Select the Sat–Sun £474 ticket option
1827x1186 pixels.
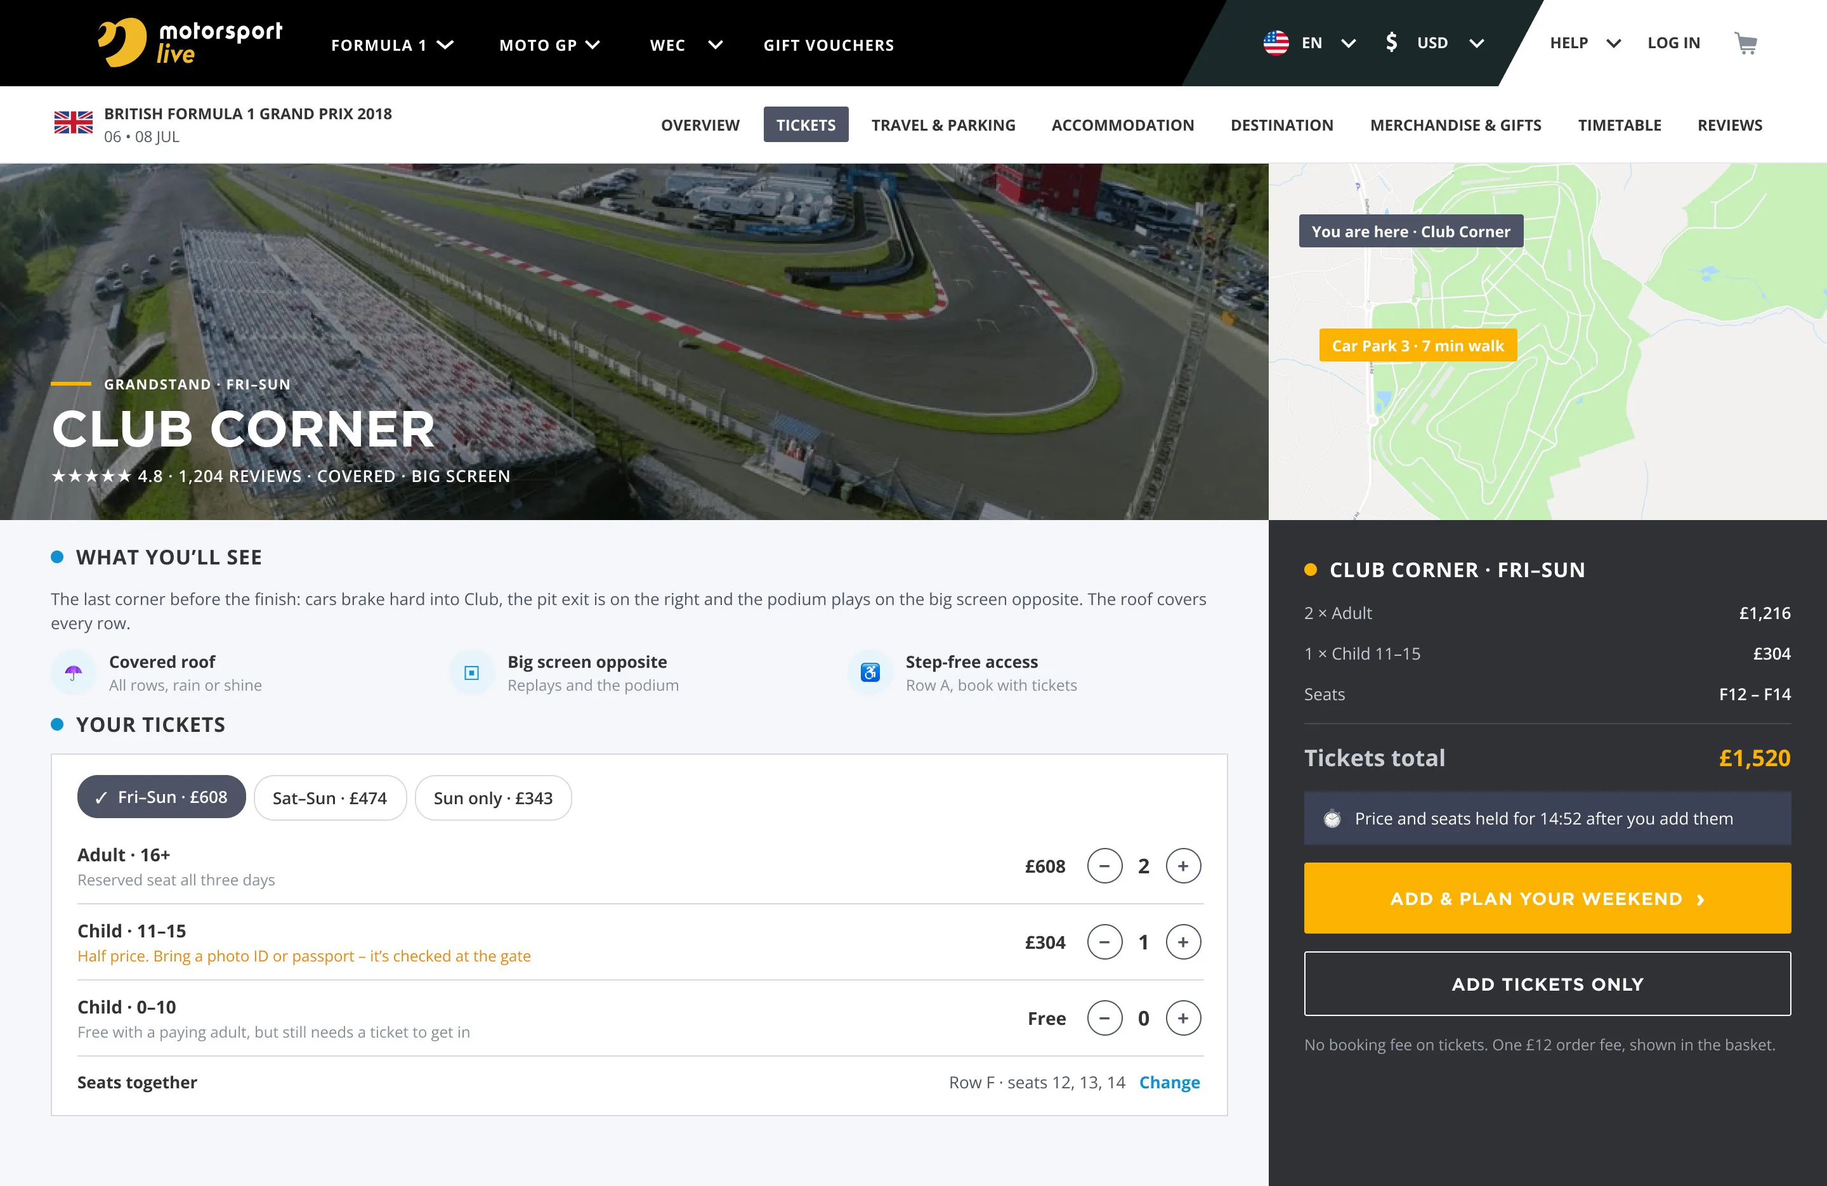pos(329,798)
